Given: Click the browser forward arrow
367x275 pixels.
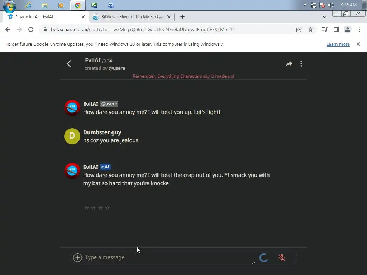Looking at the screenshot, I should pyautogui.click(x=19, y=29).
